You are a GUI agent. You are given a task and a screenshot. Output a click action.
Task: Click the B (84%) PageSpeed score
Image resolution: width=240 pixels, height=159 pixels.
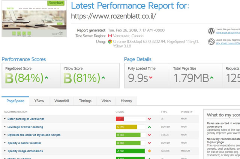point(24,78)
